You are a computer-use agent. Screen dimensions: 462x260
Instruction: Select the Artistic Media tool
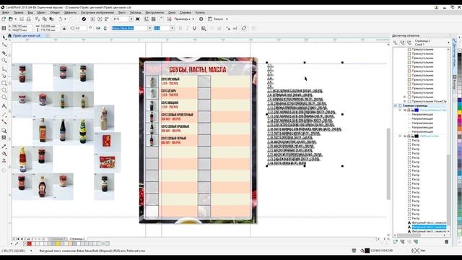4,76
